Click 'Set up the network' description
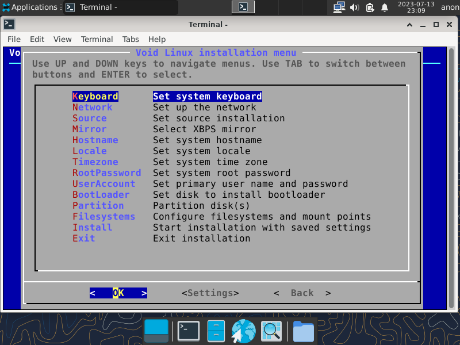 [205, 108]
